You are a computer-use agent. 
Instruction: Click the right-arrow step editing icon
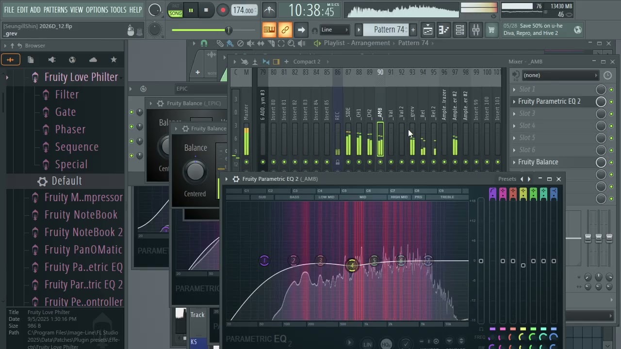tap(301, 30)
